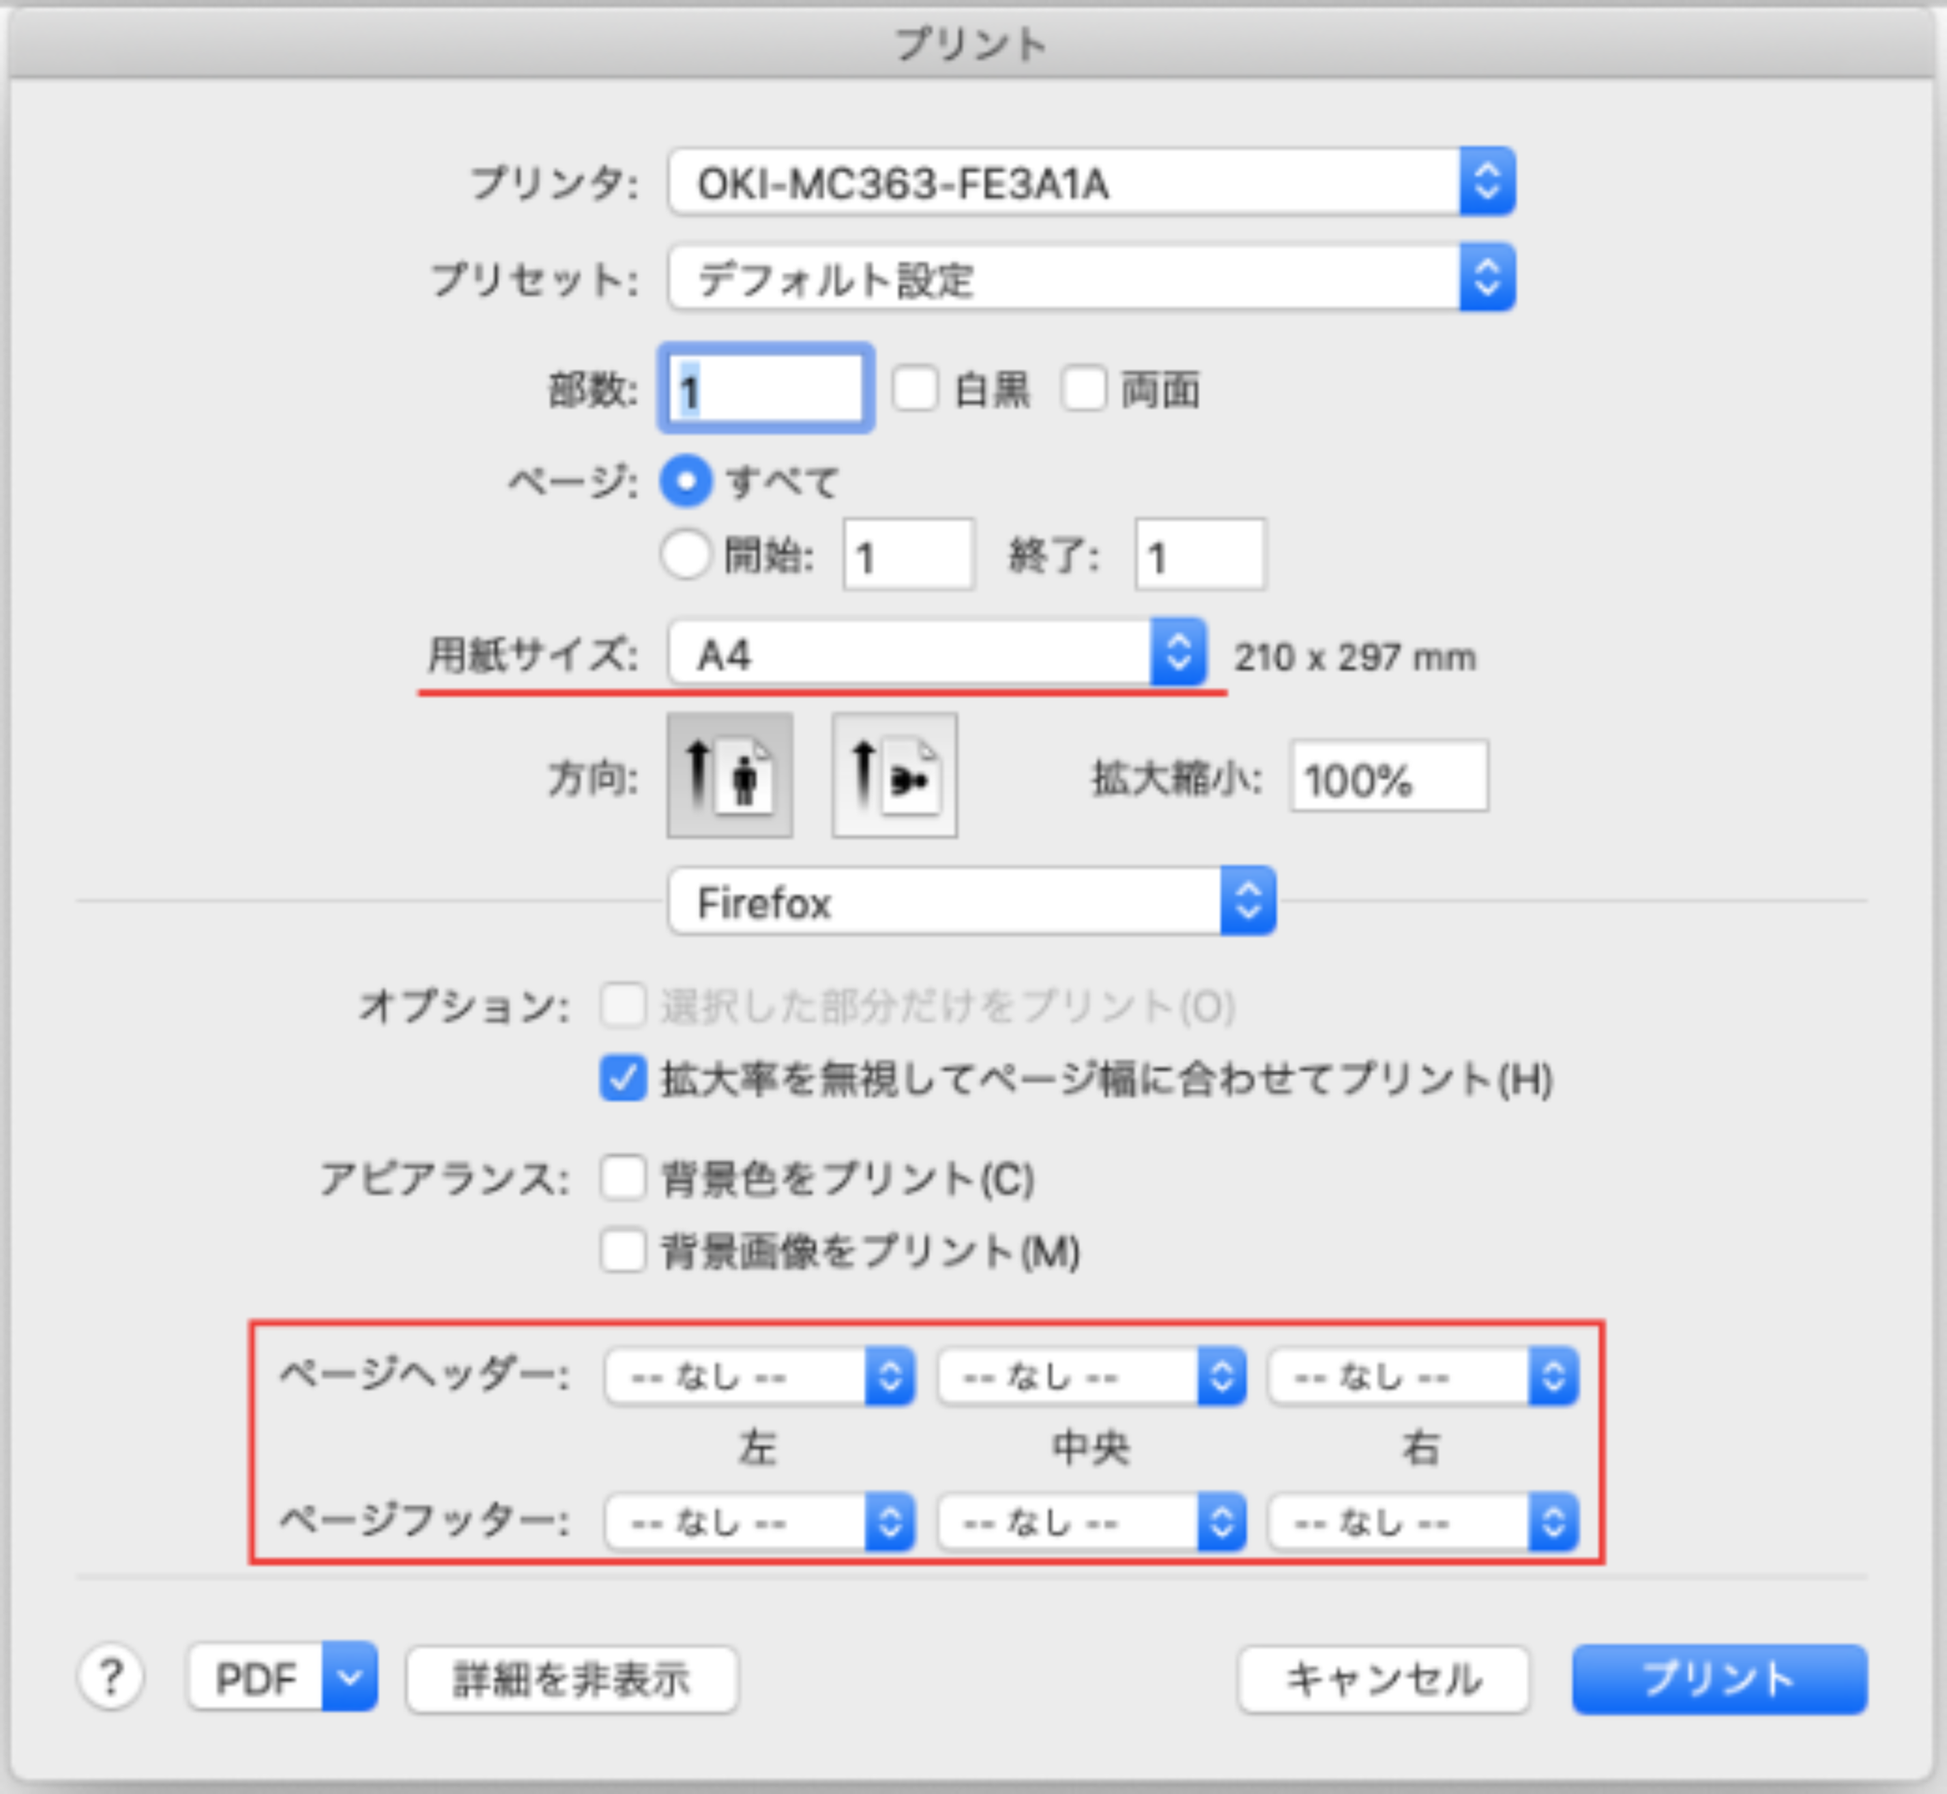Open the プリセット デフォルト設定 dropdown
Viewport: 1947px width, 1794px height.
point(1090,279)
